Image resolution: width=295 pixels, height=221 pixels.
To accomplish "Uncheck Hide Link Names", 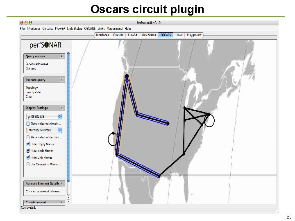I will (28, 158).
